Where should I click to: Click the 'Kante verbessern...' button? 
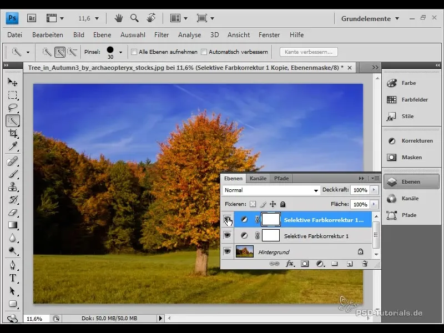pos(309,52)
